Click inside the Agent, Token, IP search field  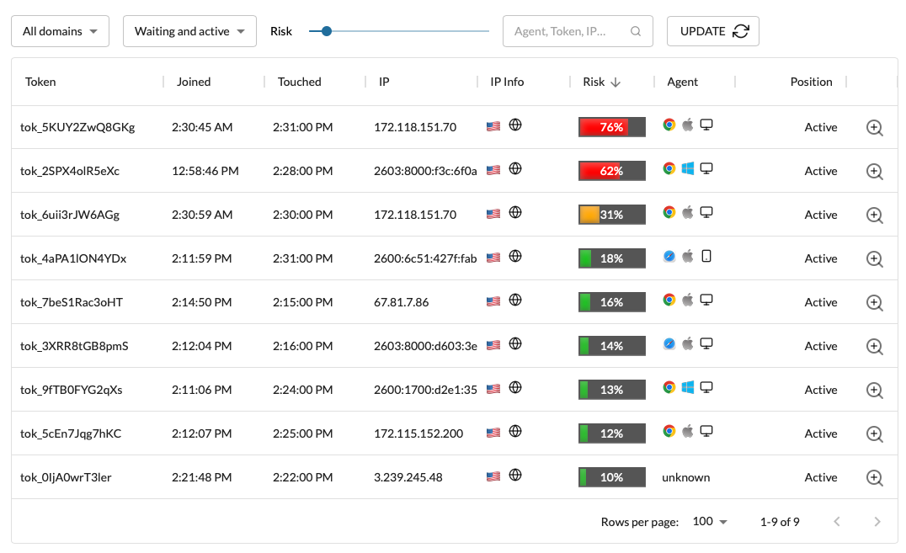pos(564,30)
